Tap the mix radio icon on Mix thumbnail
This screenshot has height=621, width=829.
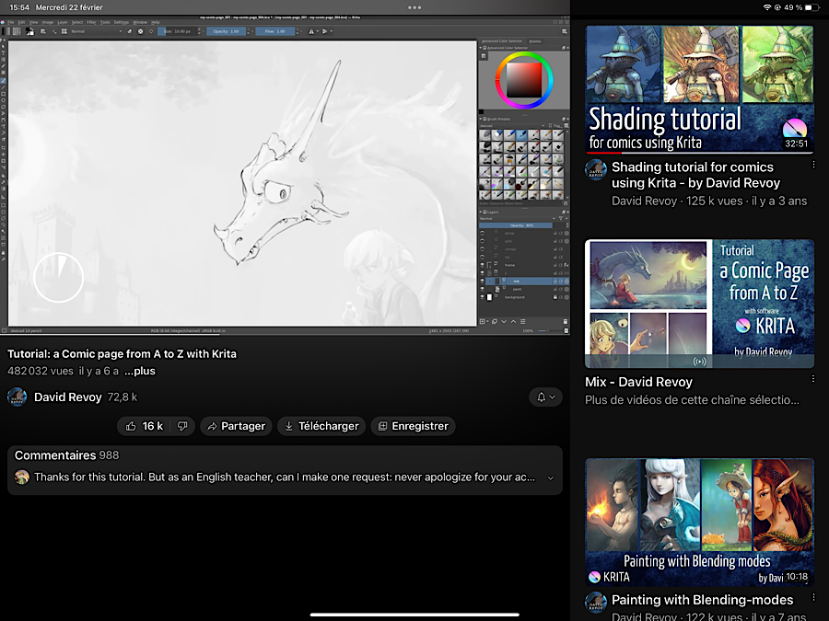699,362
